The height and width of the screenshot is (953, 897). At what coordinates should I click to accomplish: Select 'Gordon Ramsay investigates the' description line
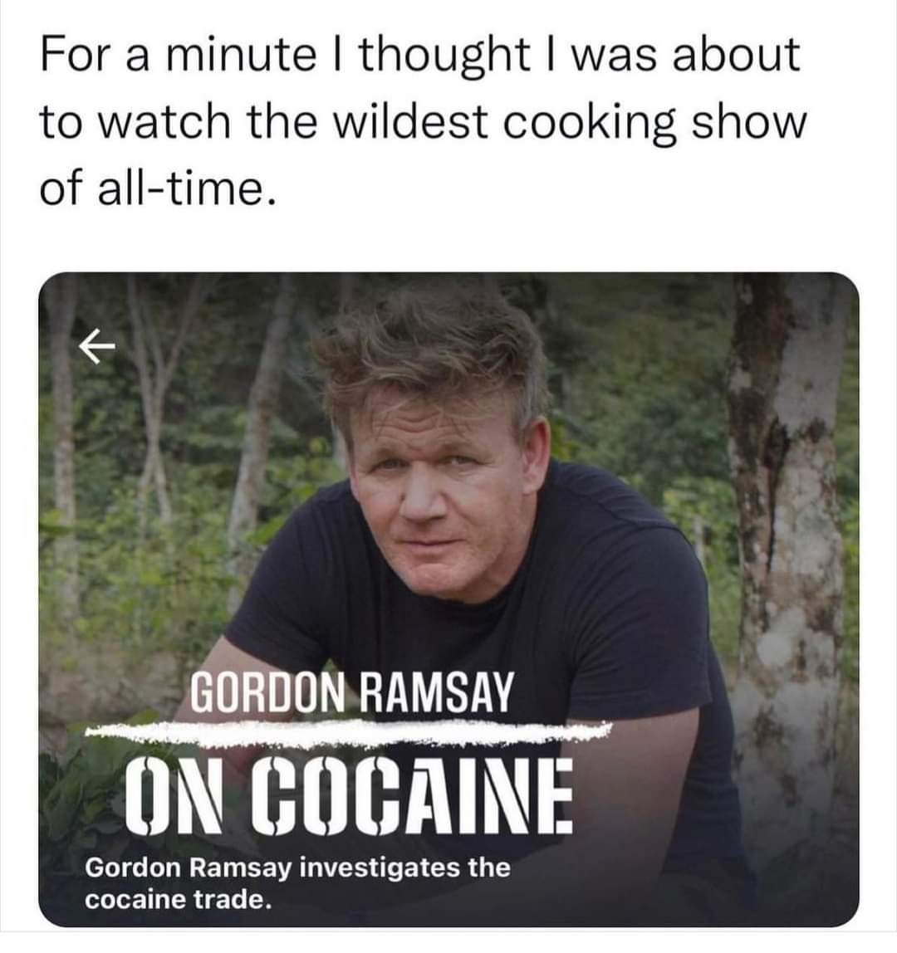[297, 867]
